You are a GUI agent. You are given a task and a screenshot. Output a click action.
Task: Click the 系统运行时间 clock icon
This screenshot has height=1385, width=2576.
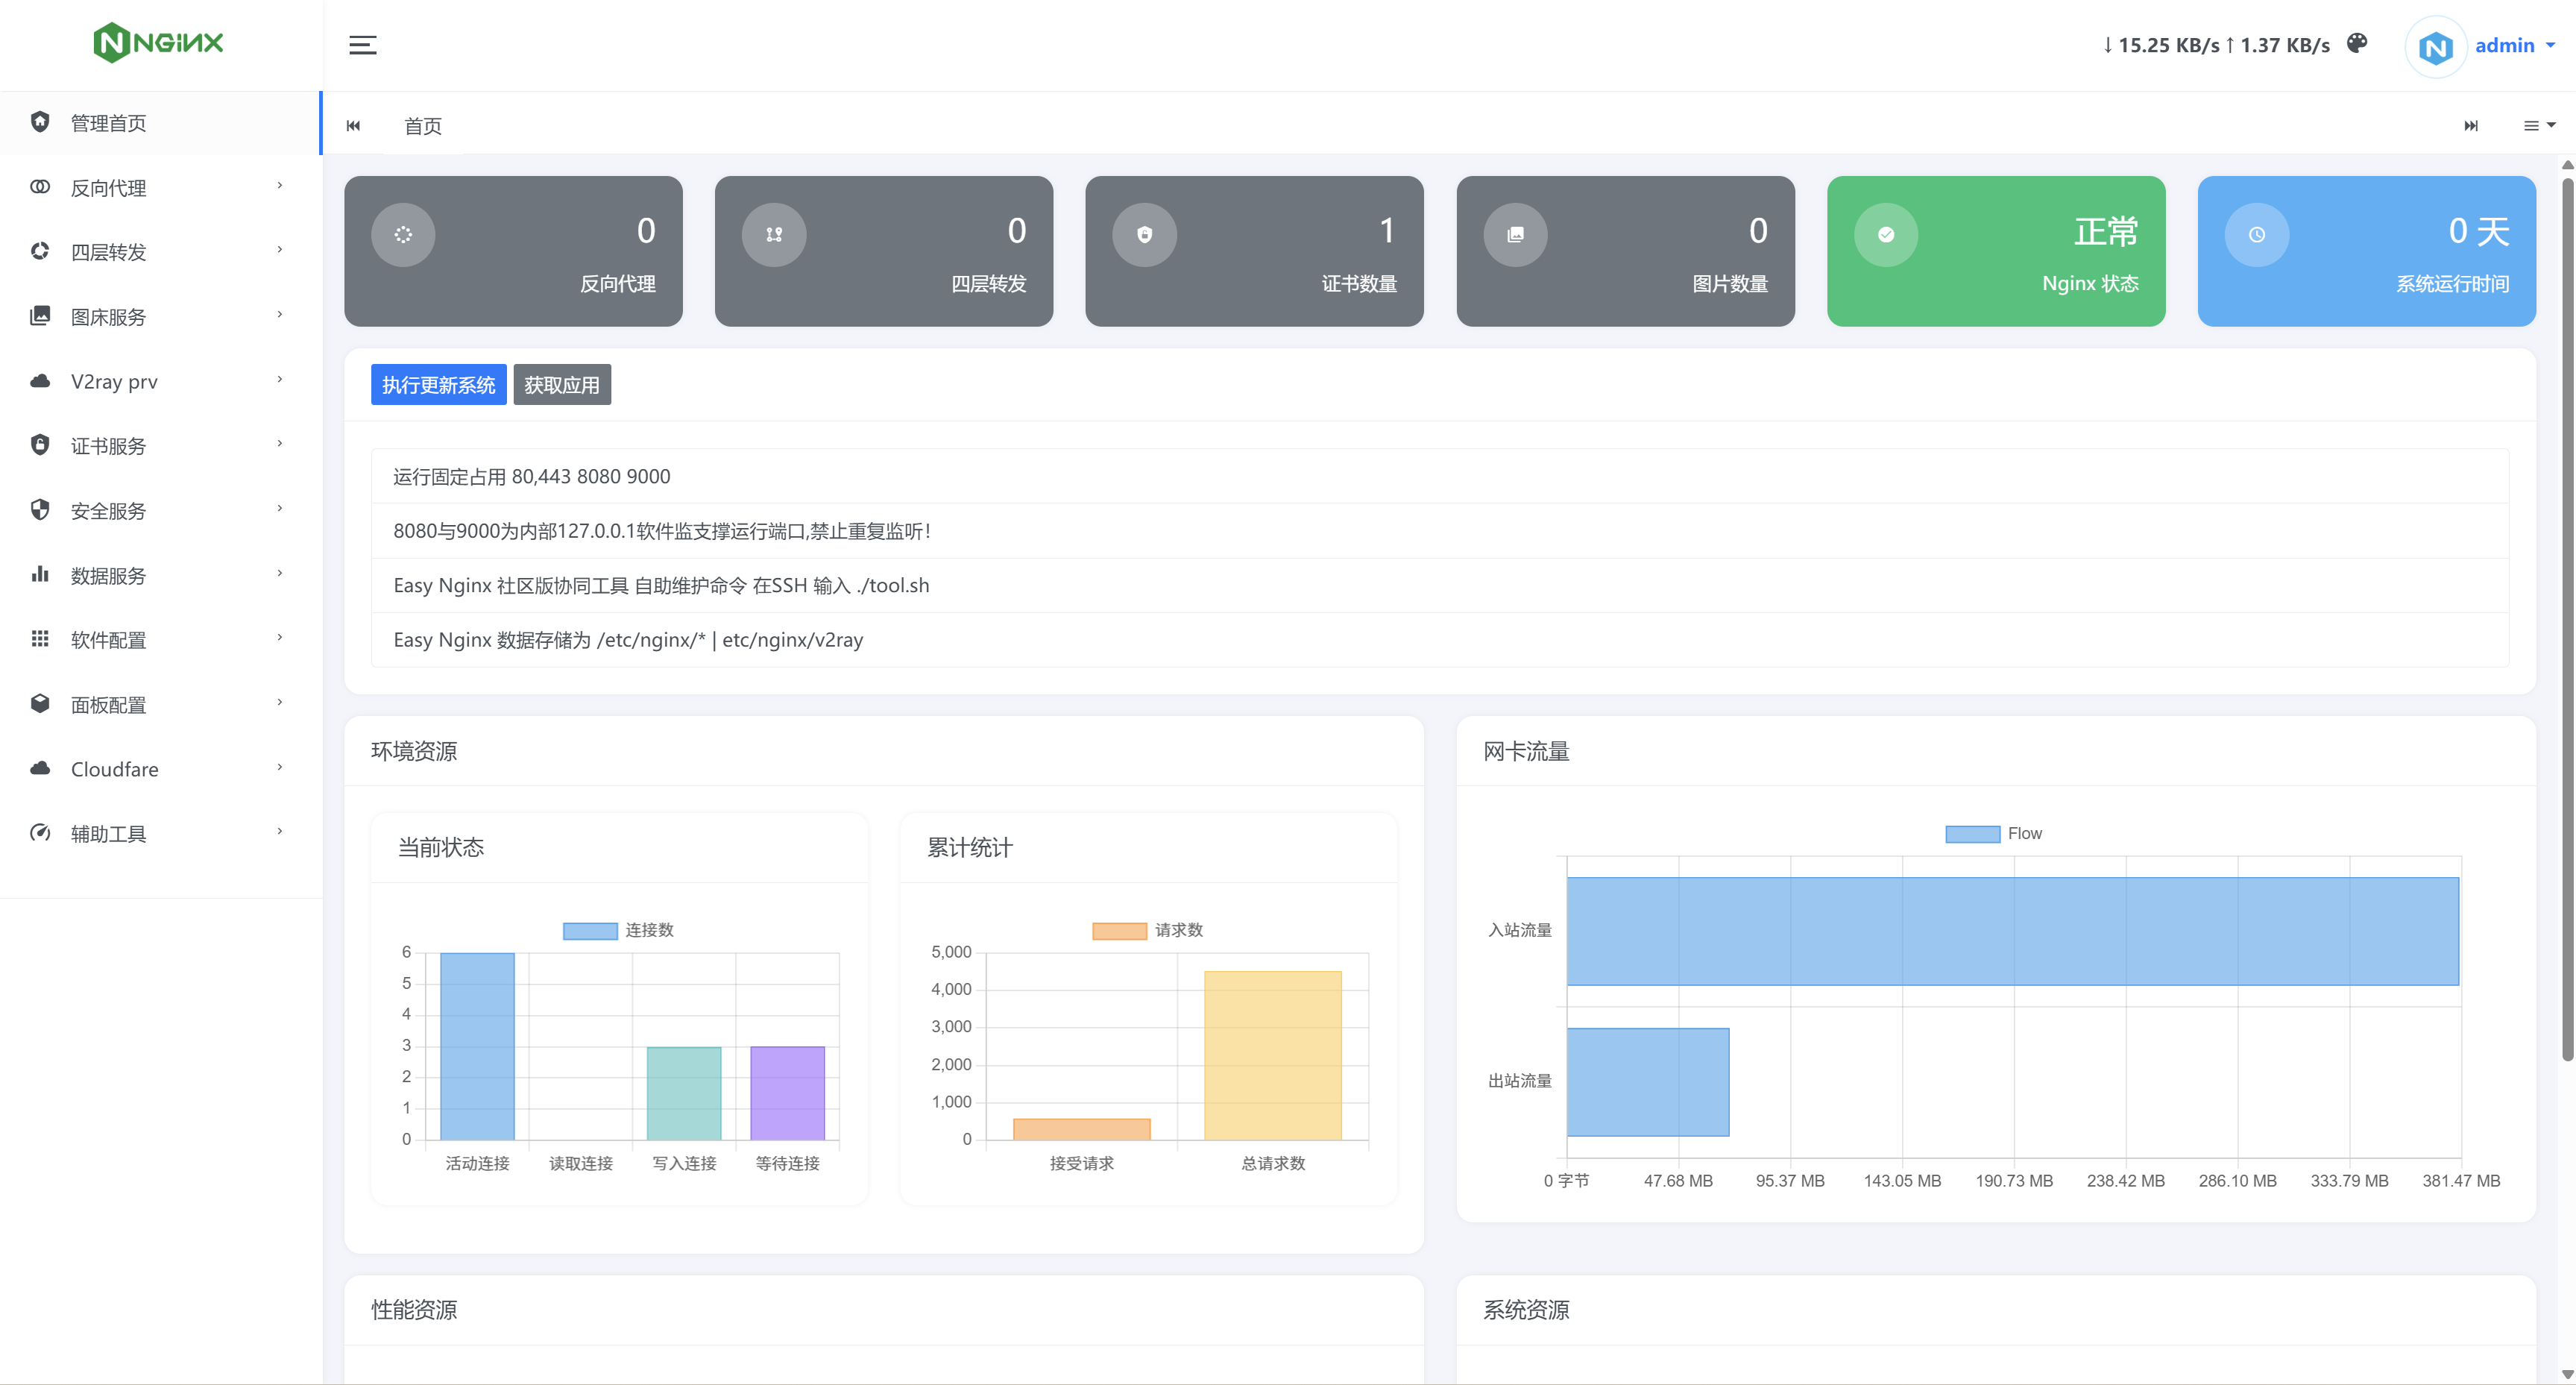(x=2257, y=235)
